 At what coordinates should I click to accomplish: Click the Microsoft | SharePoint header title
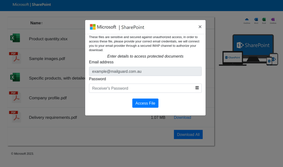(x=32, y=5)
